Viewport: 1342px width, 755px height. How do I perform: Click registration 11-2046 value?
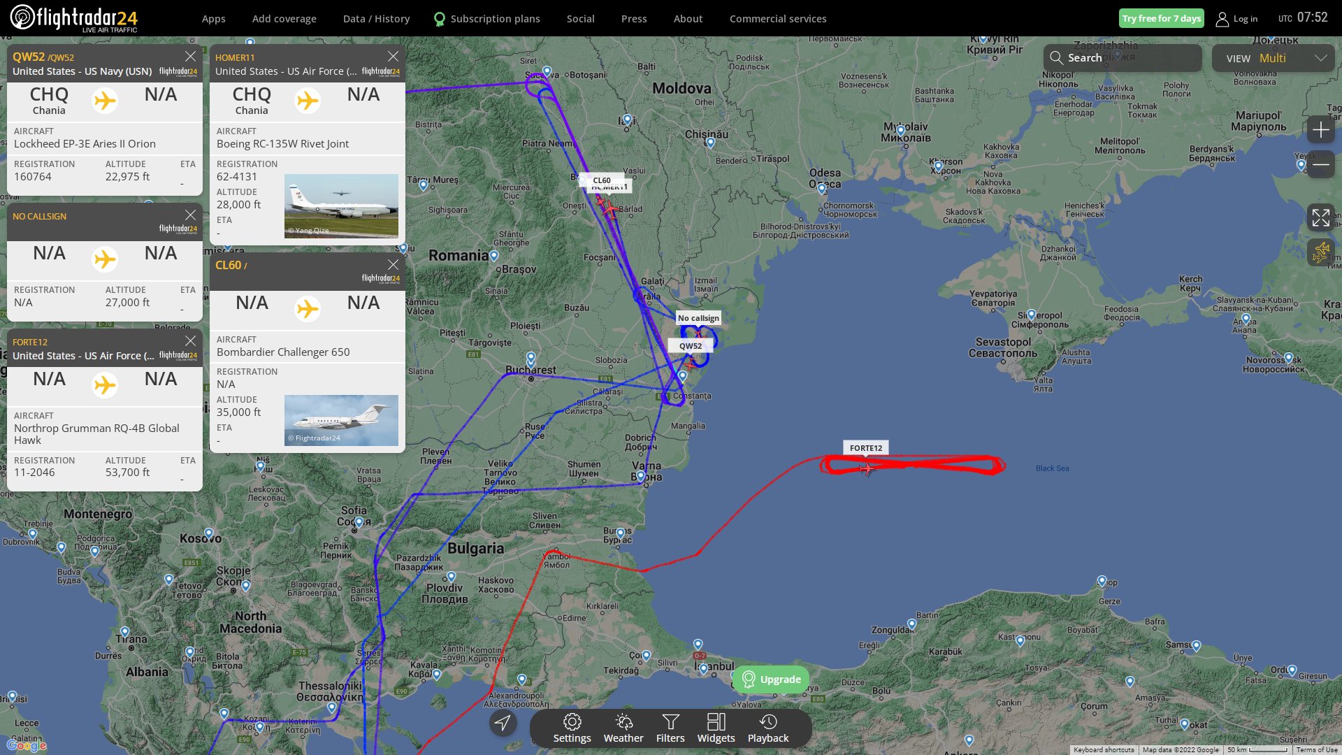tap(34, 473)
